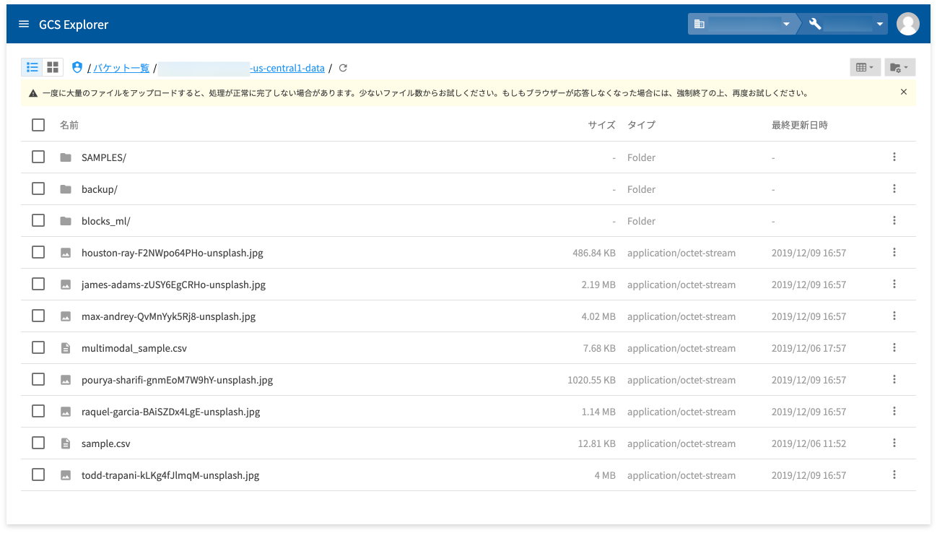Open multimodal_sample.csv file name
This screenshot has width=937, height=533.
(x=134, y=348)
